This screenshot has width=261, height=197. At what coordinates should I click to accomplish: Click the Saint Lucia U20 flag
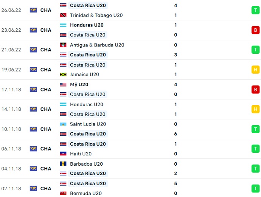(63, 124)
